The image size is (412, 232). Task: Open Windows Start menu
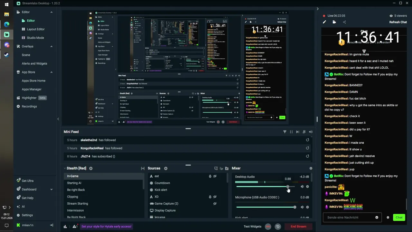pyautogui.click(x=6, y=5)
